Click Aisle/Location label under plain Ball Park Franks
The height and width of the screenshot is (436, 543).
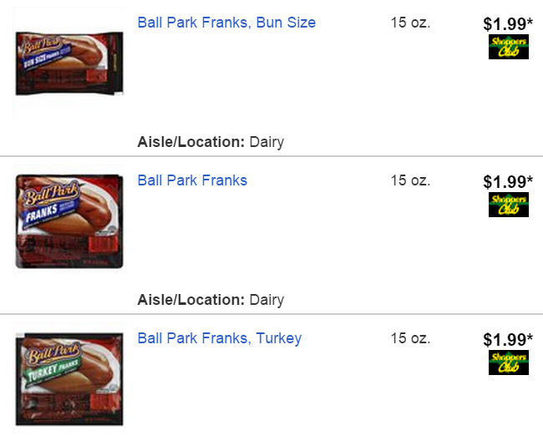(190, 300)
